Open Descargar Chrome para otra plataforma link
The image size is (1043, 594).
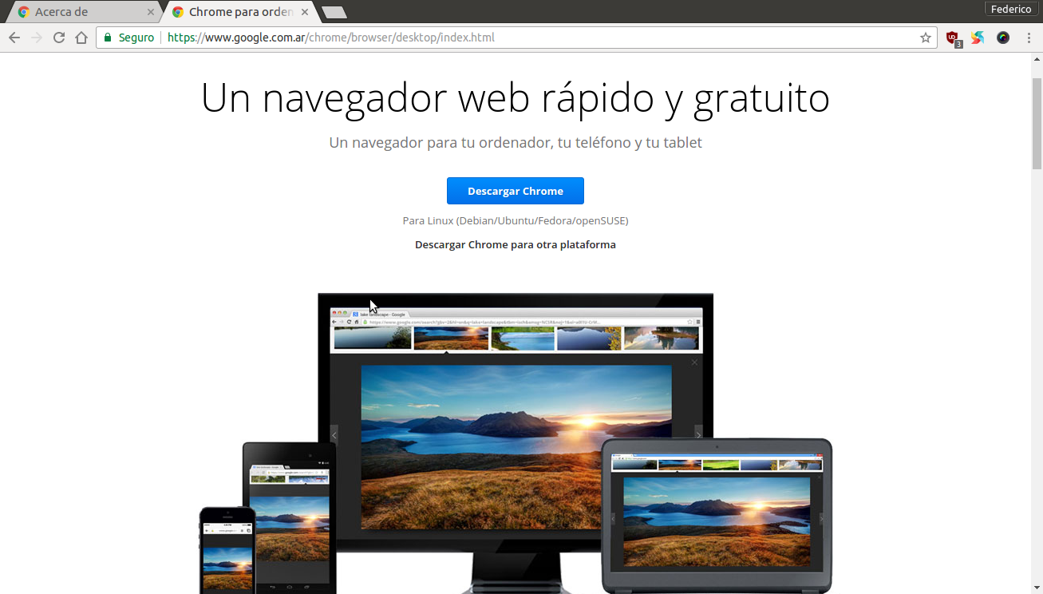pyautogui.click(x=516, y=244)
